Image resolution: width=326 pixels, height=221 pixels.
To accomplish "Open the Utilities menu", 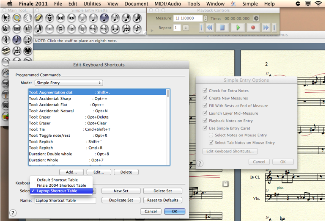I will 92,4.
